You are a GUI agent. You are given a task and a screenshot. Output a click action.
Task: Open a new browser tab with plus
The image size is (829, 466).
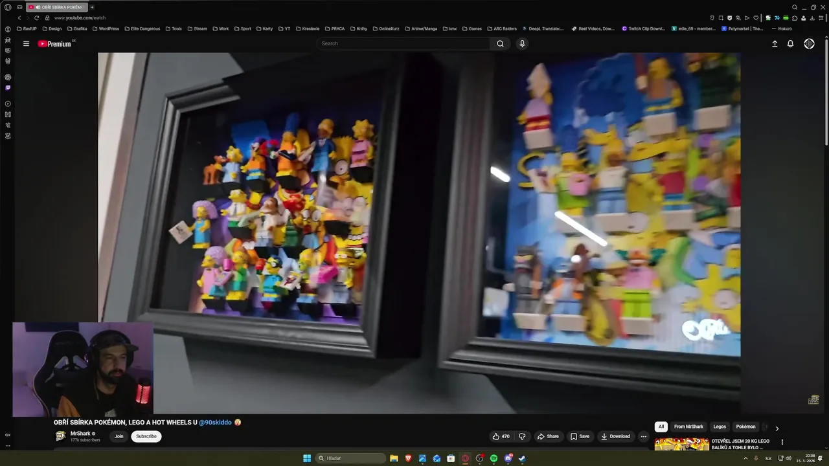click(x=92, y=7)
